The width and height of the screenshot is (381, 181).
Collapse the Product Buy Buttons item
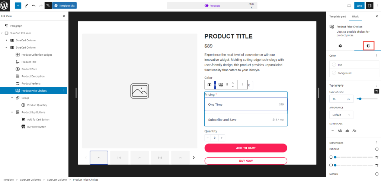point(12,112)
